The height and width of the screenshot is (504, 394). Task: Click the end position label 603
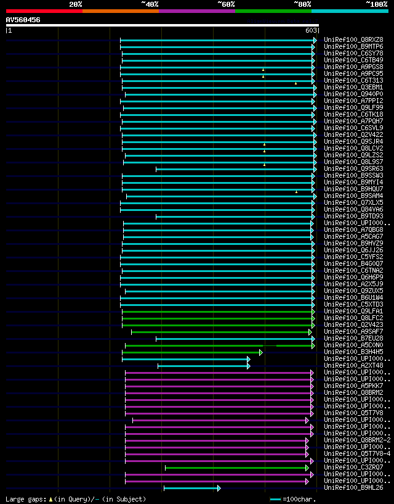coord(311,30)
